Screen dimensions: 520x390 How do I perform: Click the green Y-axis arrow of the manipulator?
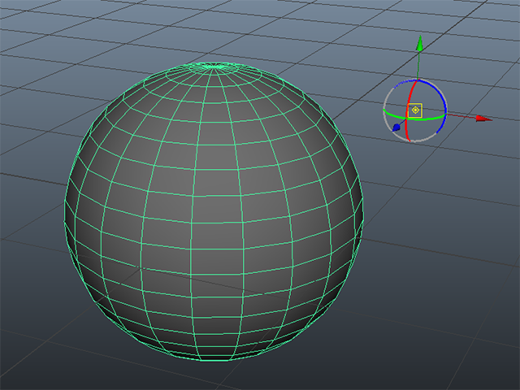[419, 43]
